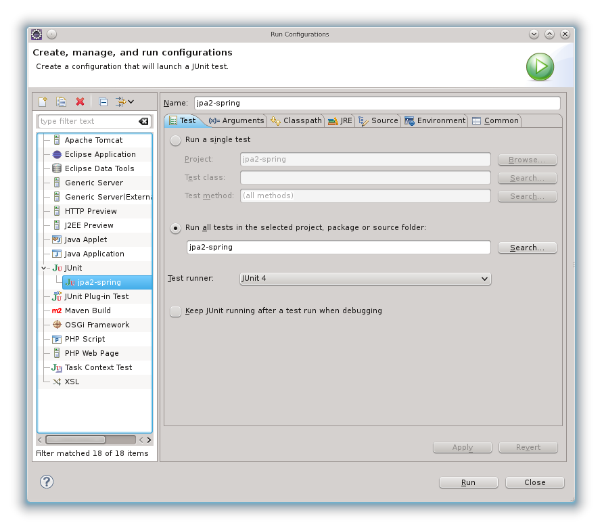Click the Maven Build m2 icon
Image resolution: width=602 pixels, height=529 pixels.
point(57,310)
